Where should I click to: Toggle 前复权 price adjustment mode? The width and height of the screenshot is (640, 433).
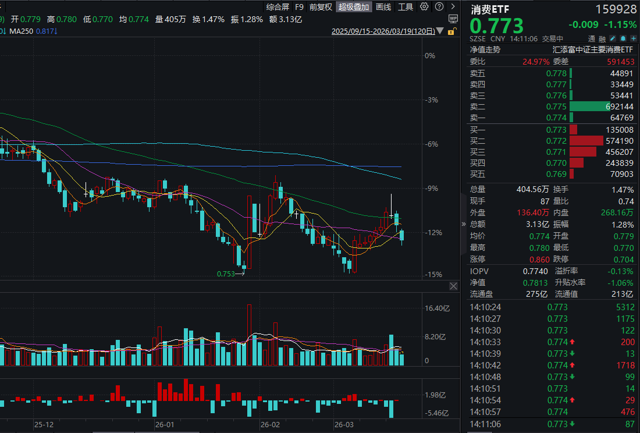tap(321, 6)
